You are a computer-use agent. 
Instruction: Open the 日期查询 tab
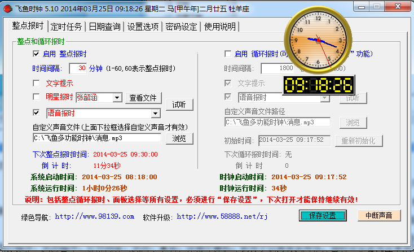104,27
